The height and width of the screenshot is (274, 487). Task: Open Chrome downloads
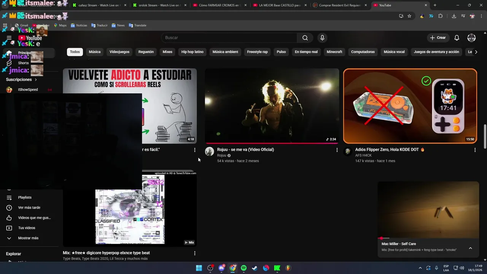(454, 16)
